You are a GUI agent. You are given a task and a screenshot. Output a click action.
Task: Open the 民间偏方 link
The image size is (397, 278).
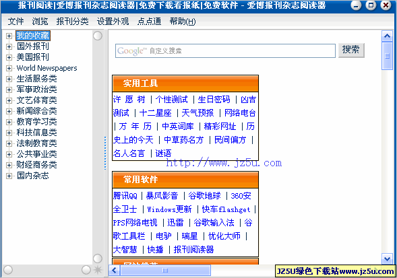(x=230, y=139)
